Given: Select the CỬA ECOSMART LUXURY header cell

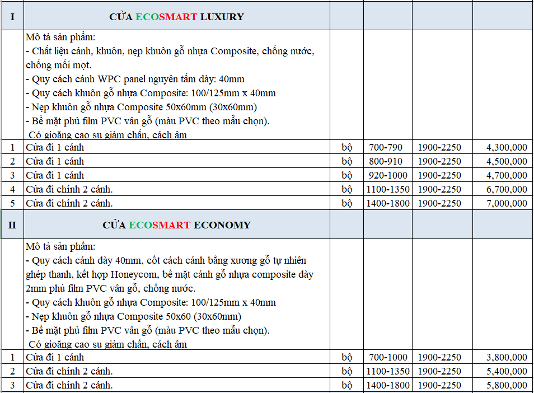Looking at the screenshot, I should point(177,16).
